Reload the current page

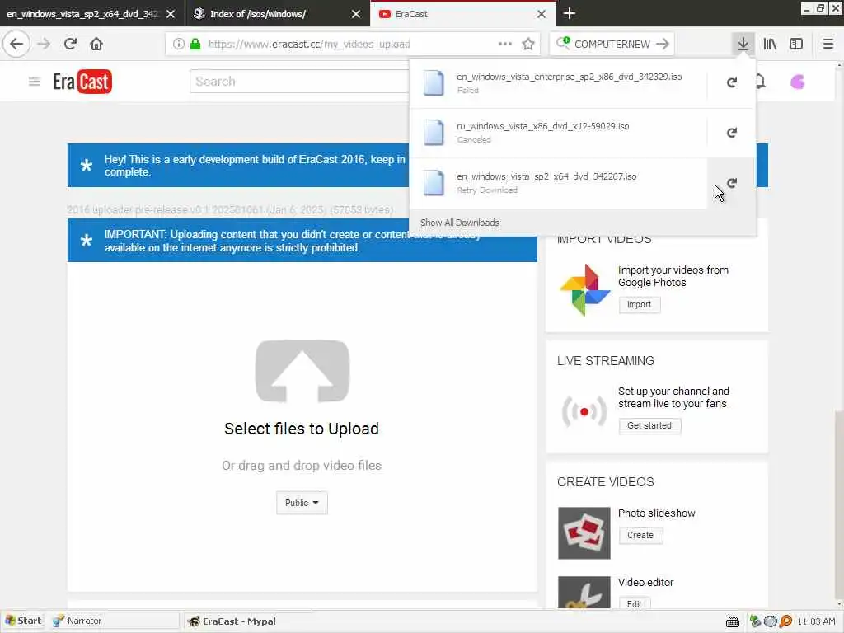click(x=70, y=44)
